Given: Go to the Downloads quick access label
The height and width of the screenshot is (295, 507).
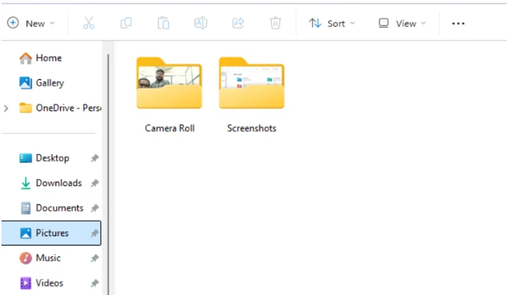Looking at the screenshot, I should (59, 183).
